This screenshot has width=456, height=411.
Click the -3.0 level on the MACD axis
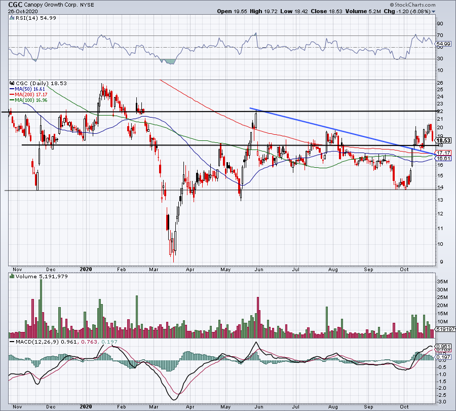click(442, 402)
